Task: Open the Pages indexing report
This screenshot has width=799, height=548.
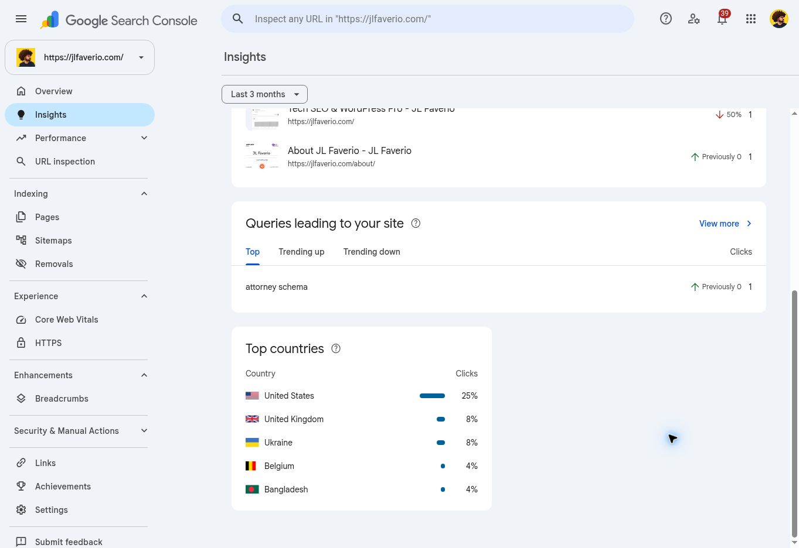Action: click(80, 217)
